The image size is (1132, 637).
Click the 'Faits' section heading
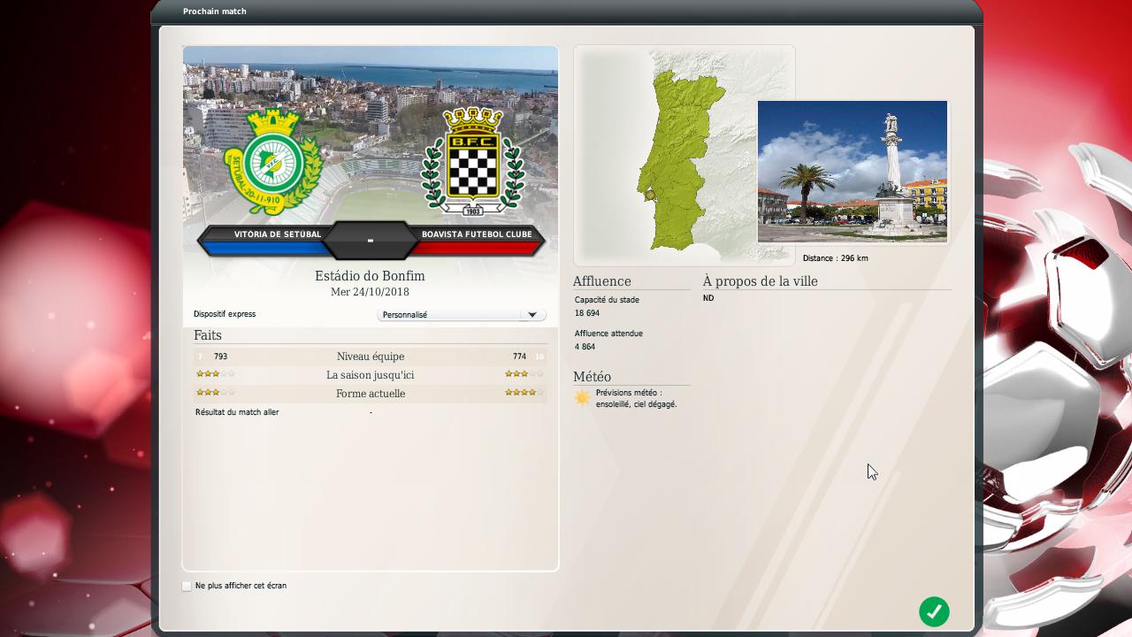(208, 335)
